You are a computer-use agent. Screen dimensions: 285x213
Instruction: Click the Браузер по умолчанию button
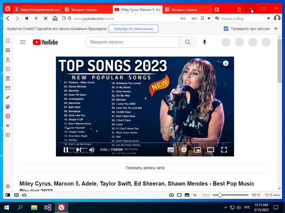coord(133,29)
